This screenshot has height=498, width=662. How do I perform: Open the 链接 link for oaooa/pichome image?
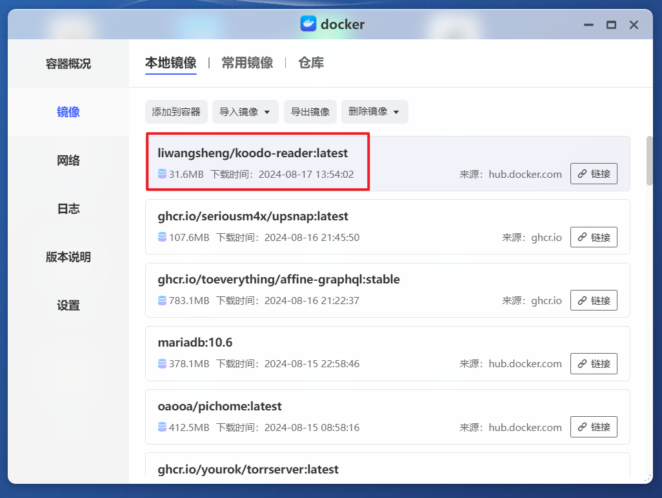click(x=594, y=426)
